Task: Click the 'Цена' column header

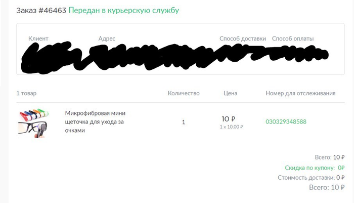Action: 230,93
